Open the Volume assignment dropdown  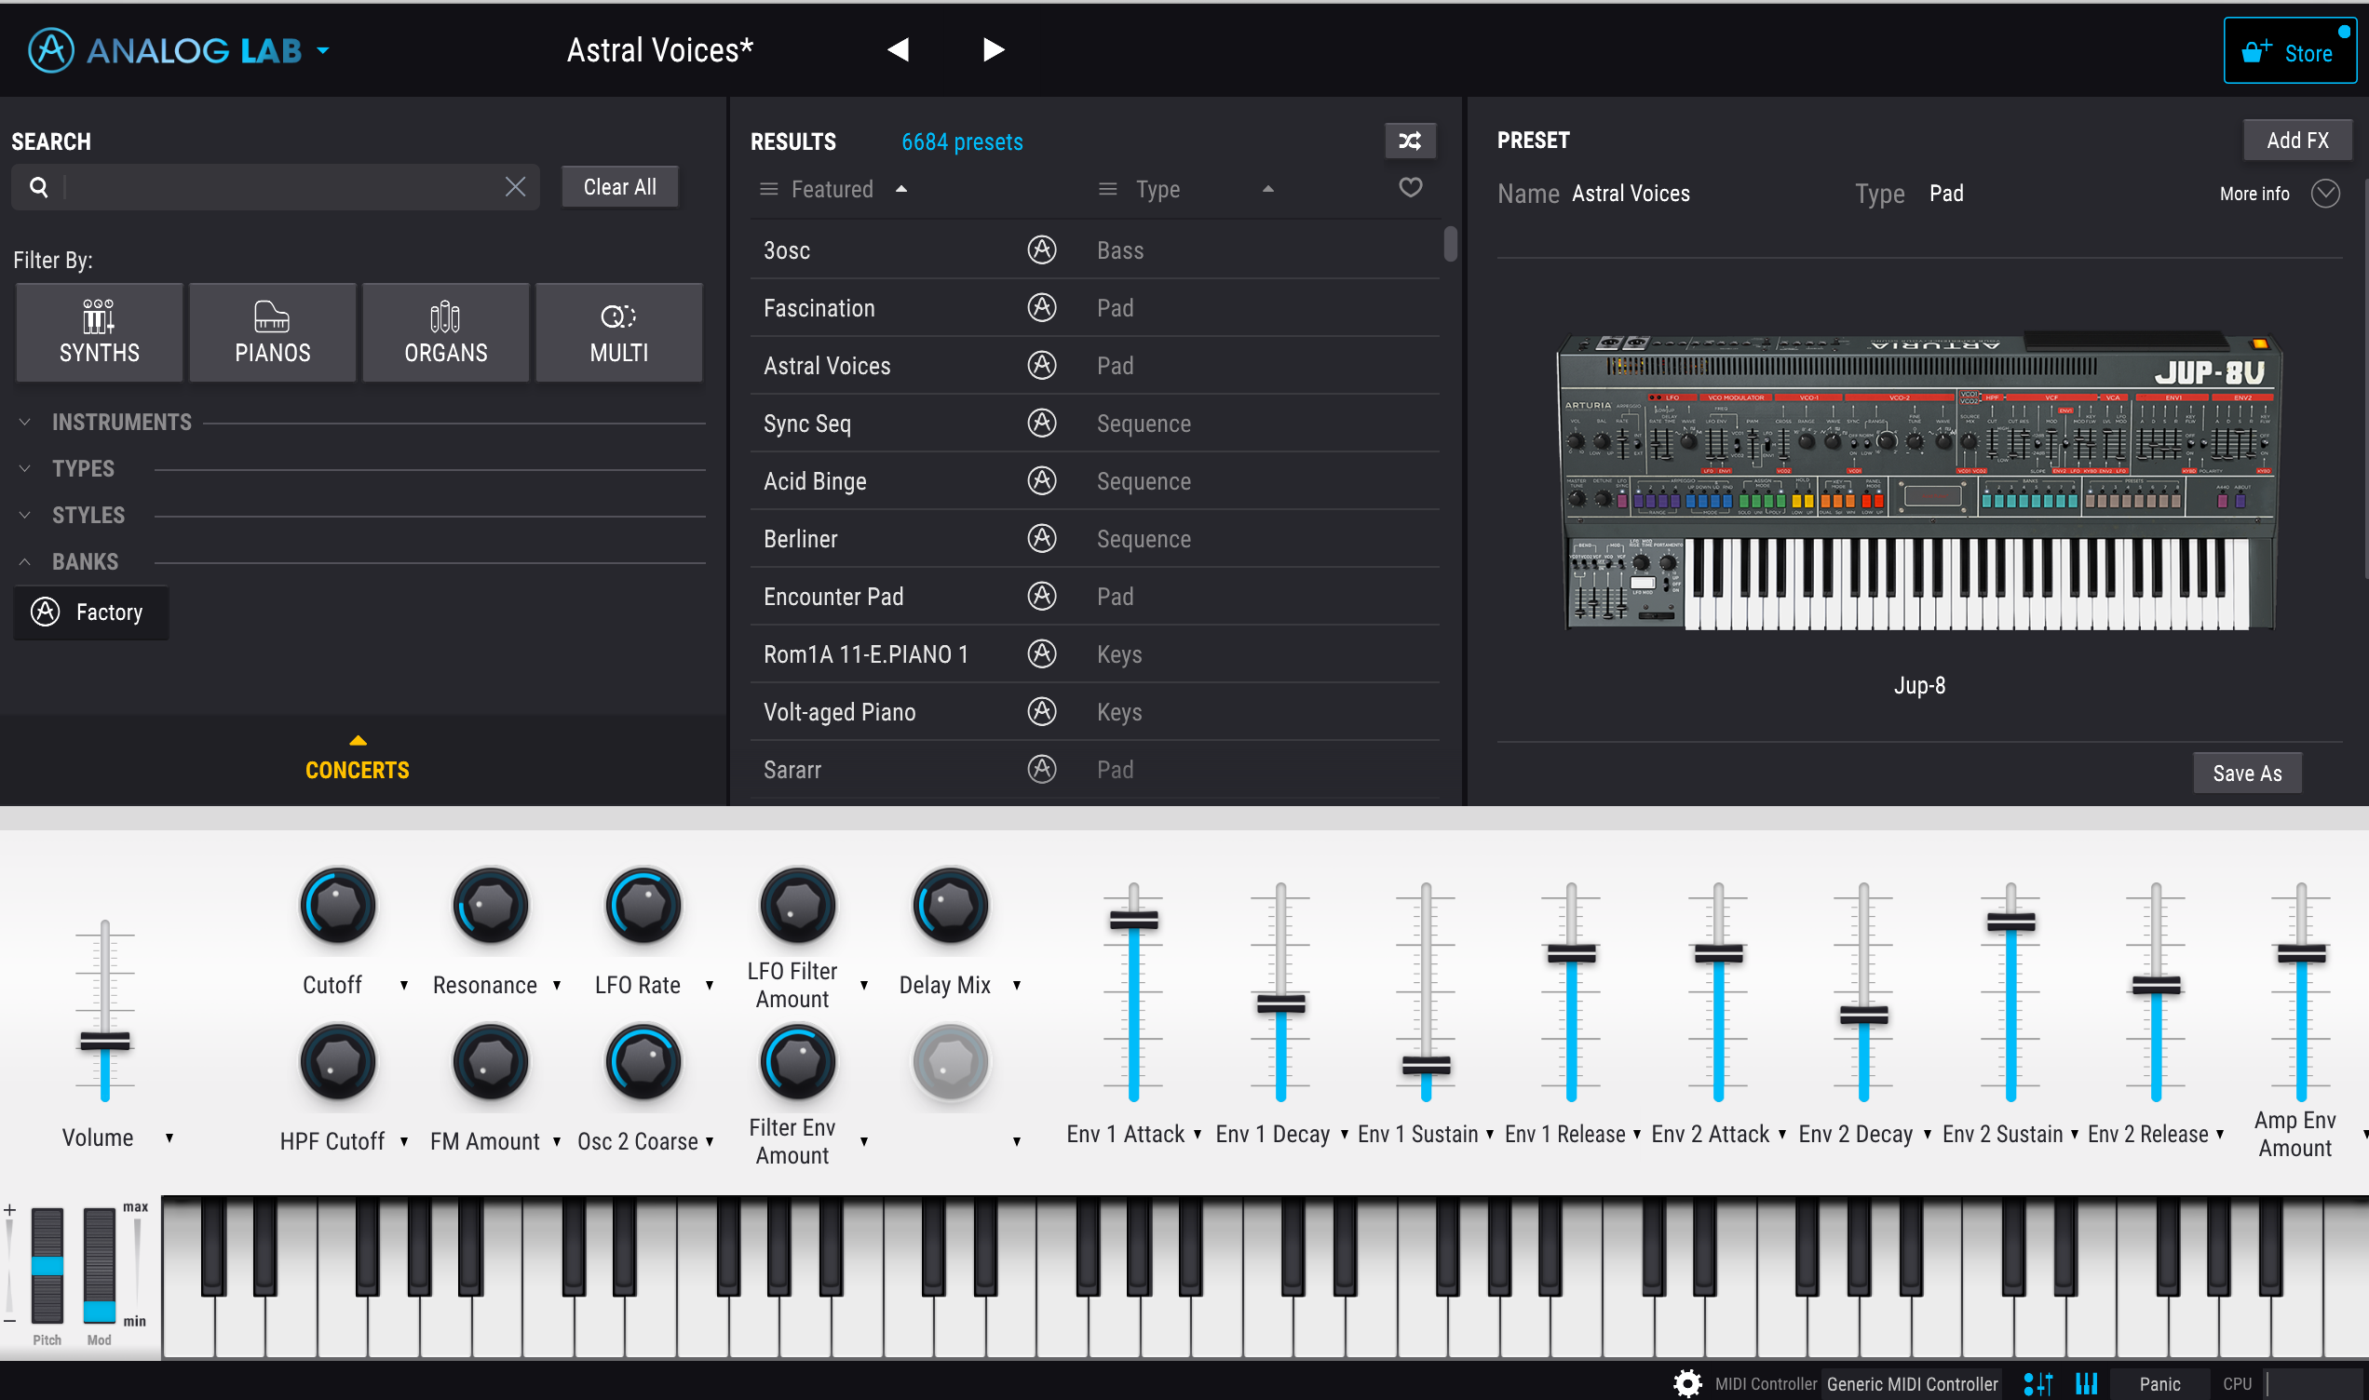click(169, 1137)
